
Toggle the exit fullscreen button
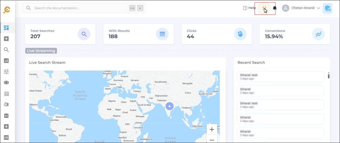[x=264, y=8]
